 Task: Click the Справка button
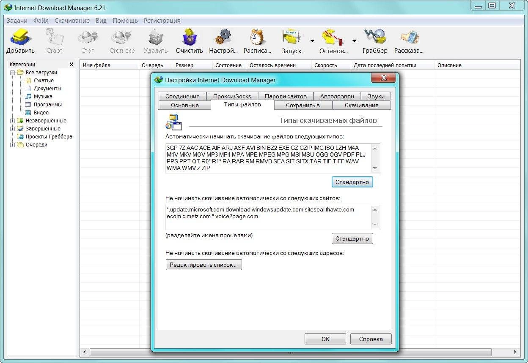pos(371,339)
